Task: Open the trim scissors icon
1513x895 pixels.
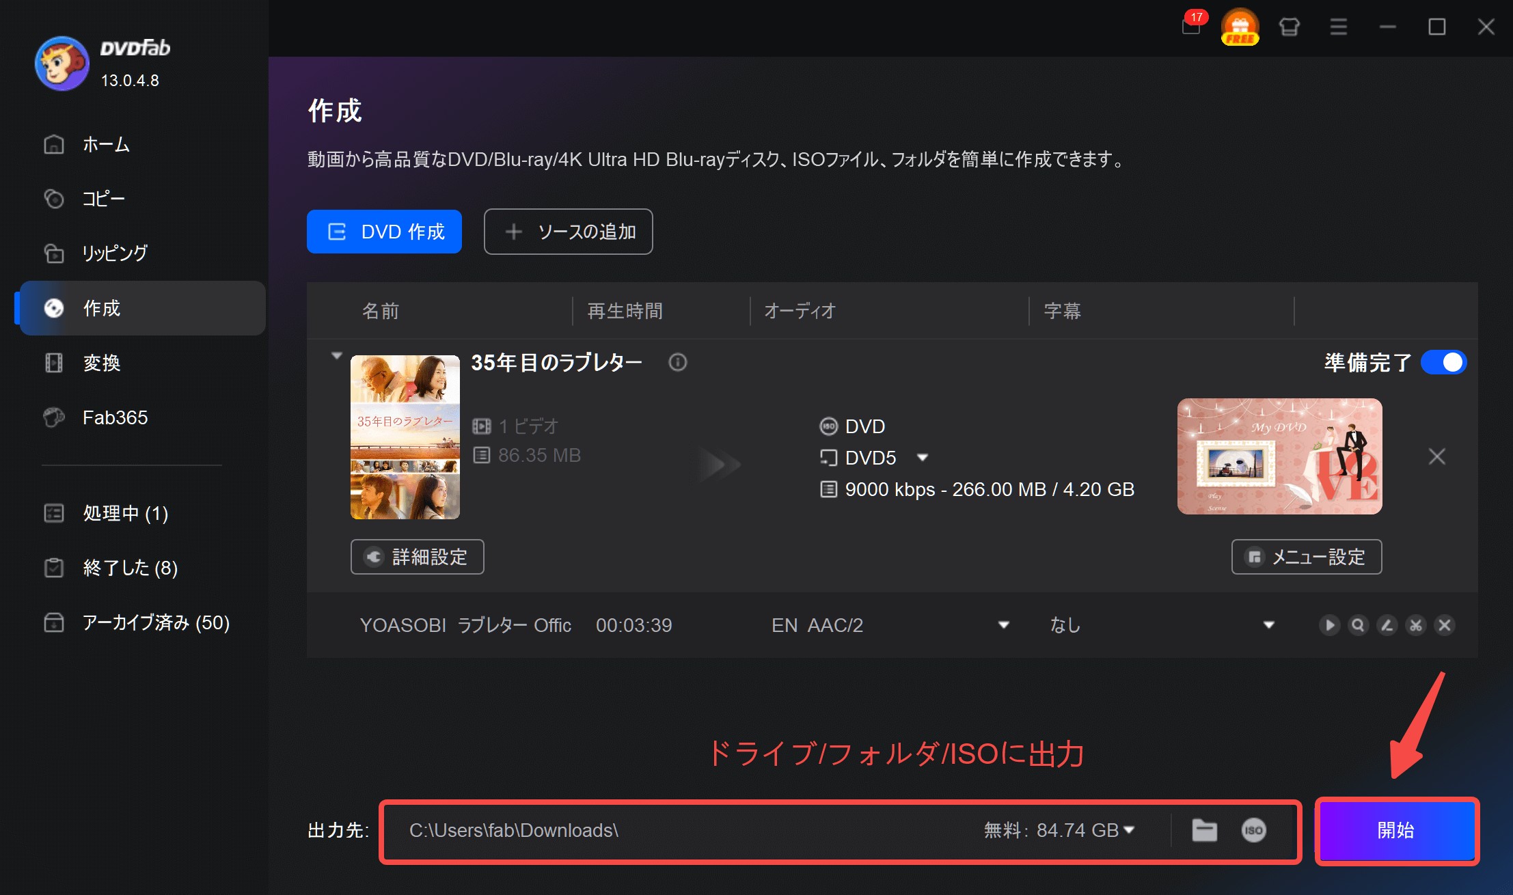Action: [x=1415, y=625]
